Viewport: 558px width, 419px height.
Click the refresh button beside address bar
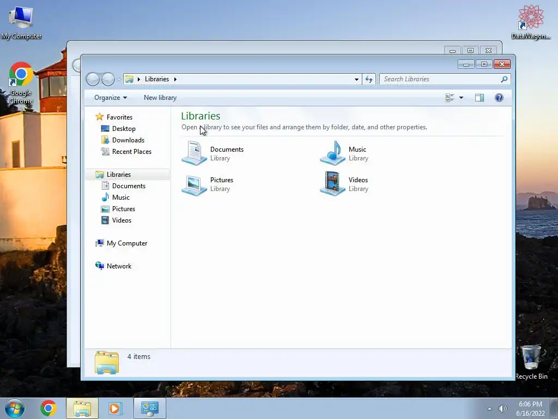click(x=369, y=79)
